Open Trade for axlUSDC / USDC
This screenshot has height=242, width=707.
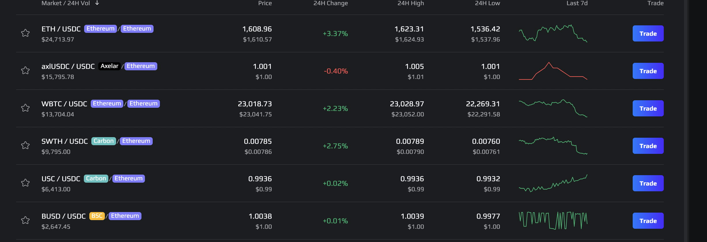[x=648, y=71]
